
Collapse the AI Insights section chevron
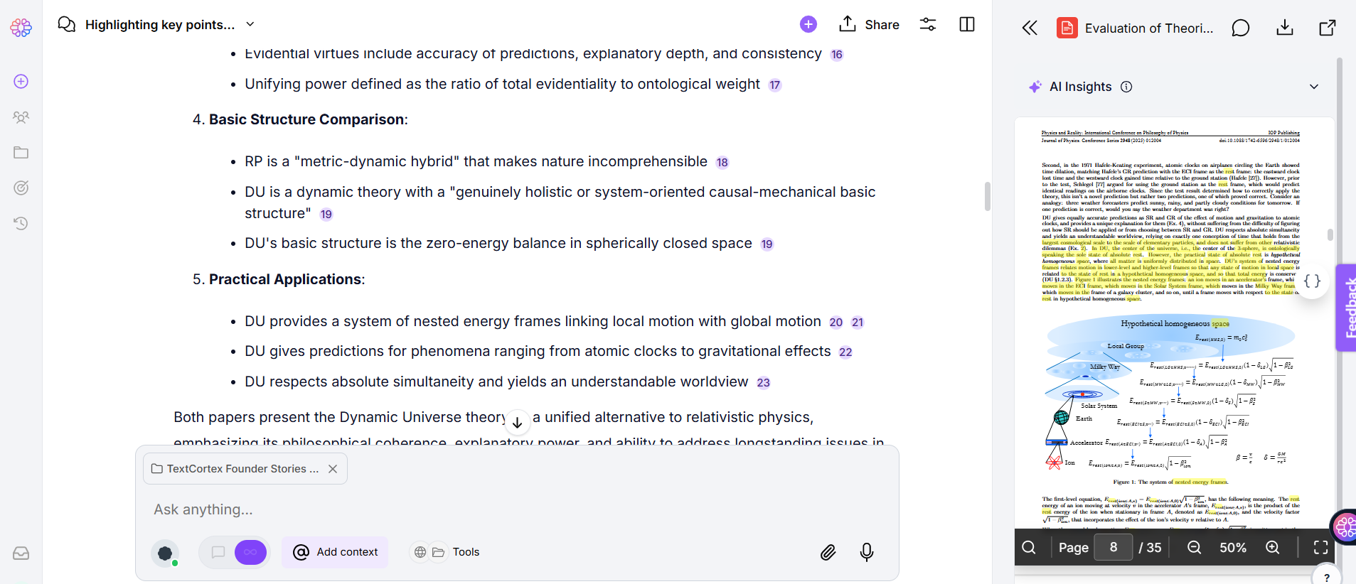[x=1313, y=87]
